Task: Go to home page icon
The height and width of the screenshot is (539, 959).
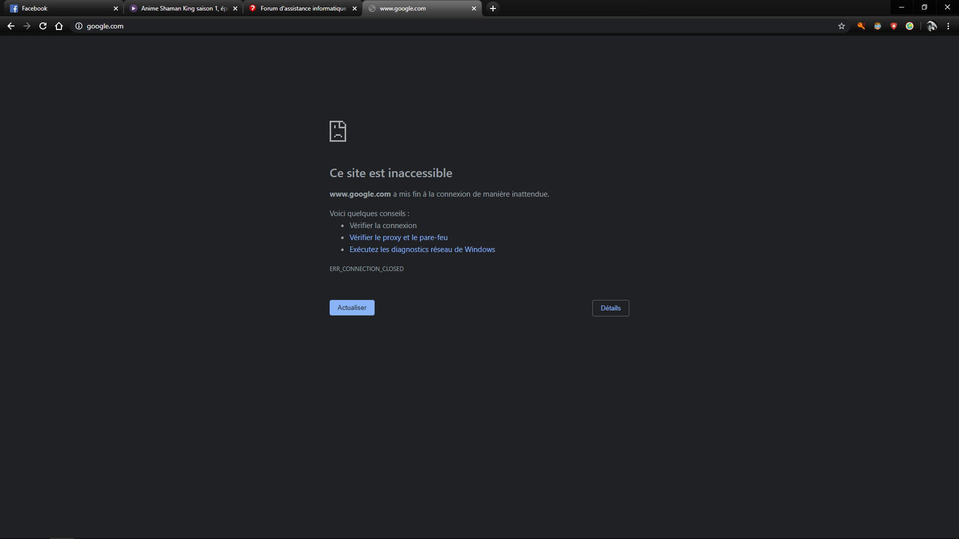Action: point(59,26)
